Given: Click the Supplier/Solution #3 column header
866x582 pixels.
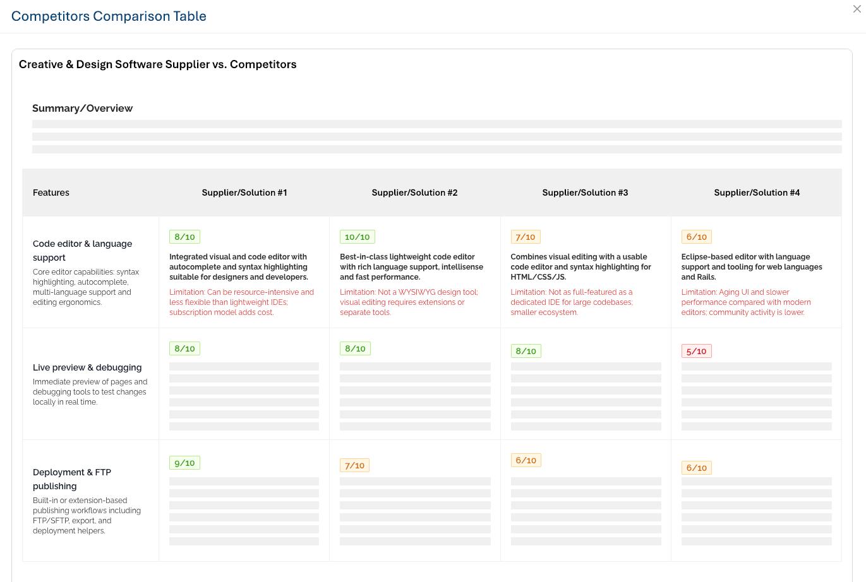Looking at the screenshot, I should coord(585,193).
